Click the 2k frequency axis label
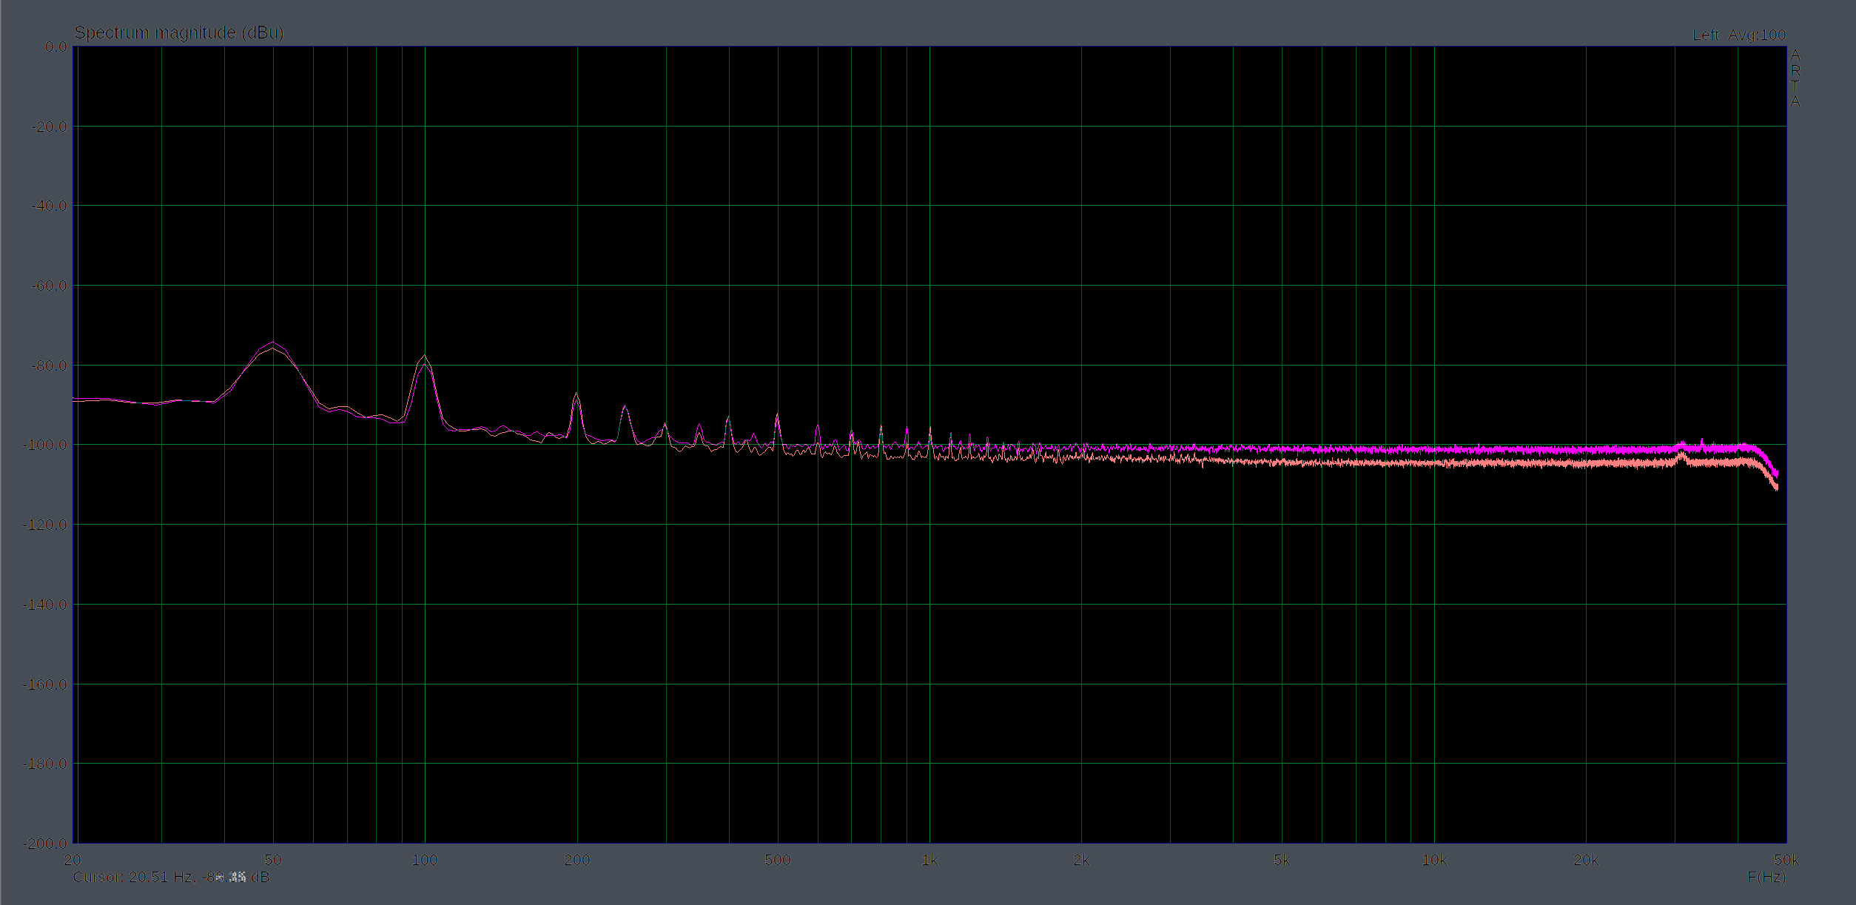The height and width of the screenshot is (905, 1856). click(x=1081, y=860)
